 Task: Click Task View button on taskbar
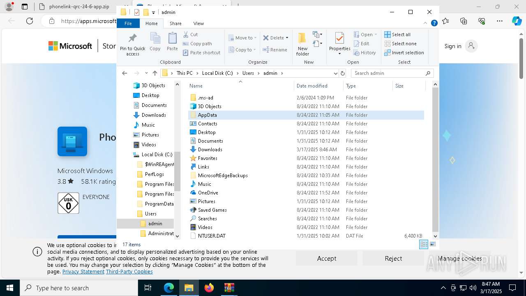[x=148, y=288]
